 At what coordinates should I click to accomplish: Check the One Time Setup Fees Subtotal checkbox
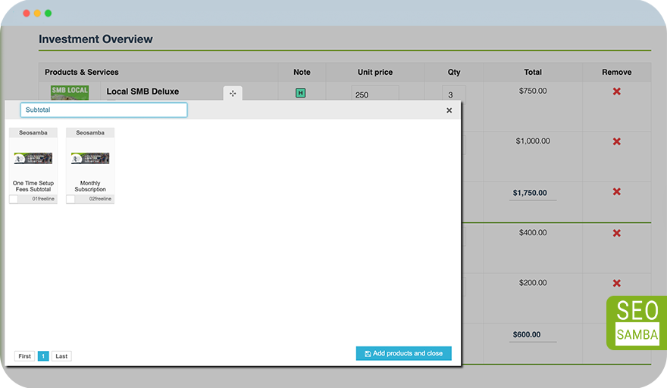click(14, 199)
